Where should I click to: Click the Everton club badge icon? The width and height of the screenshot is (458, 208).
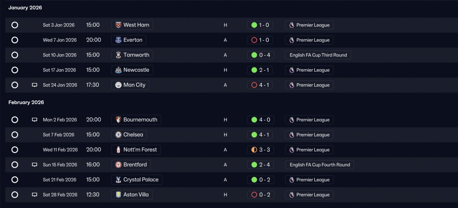(x=118, y=40)
